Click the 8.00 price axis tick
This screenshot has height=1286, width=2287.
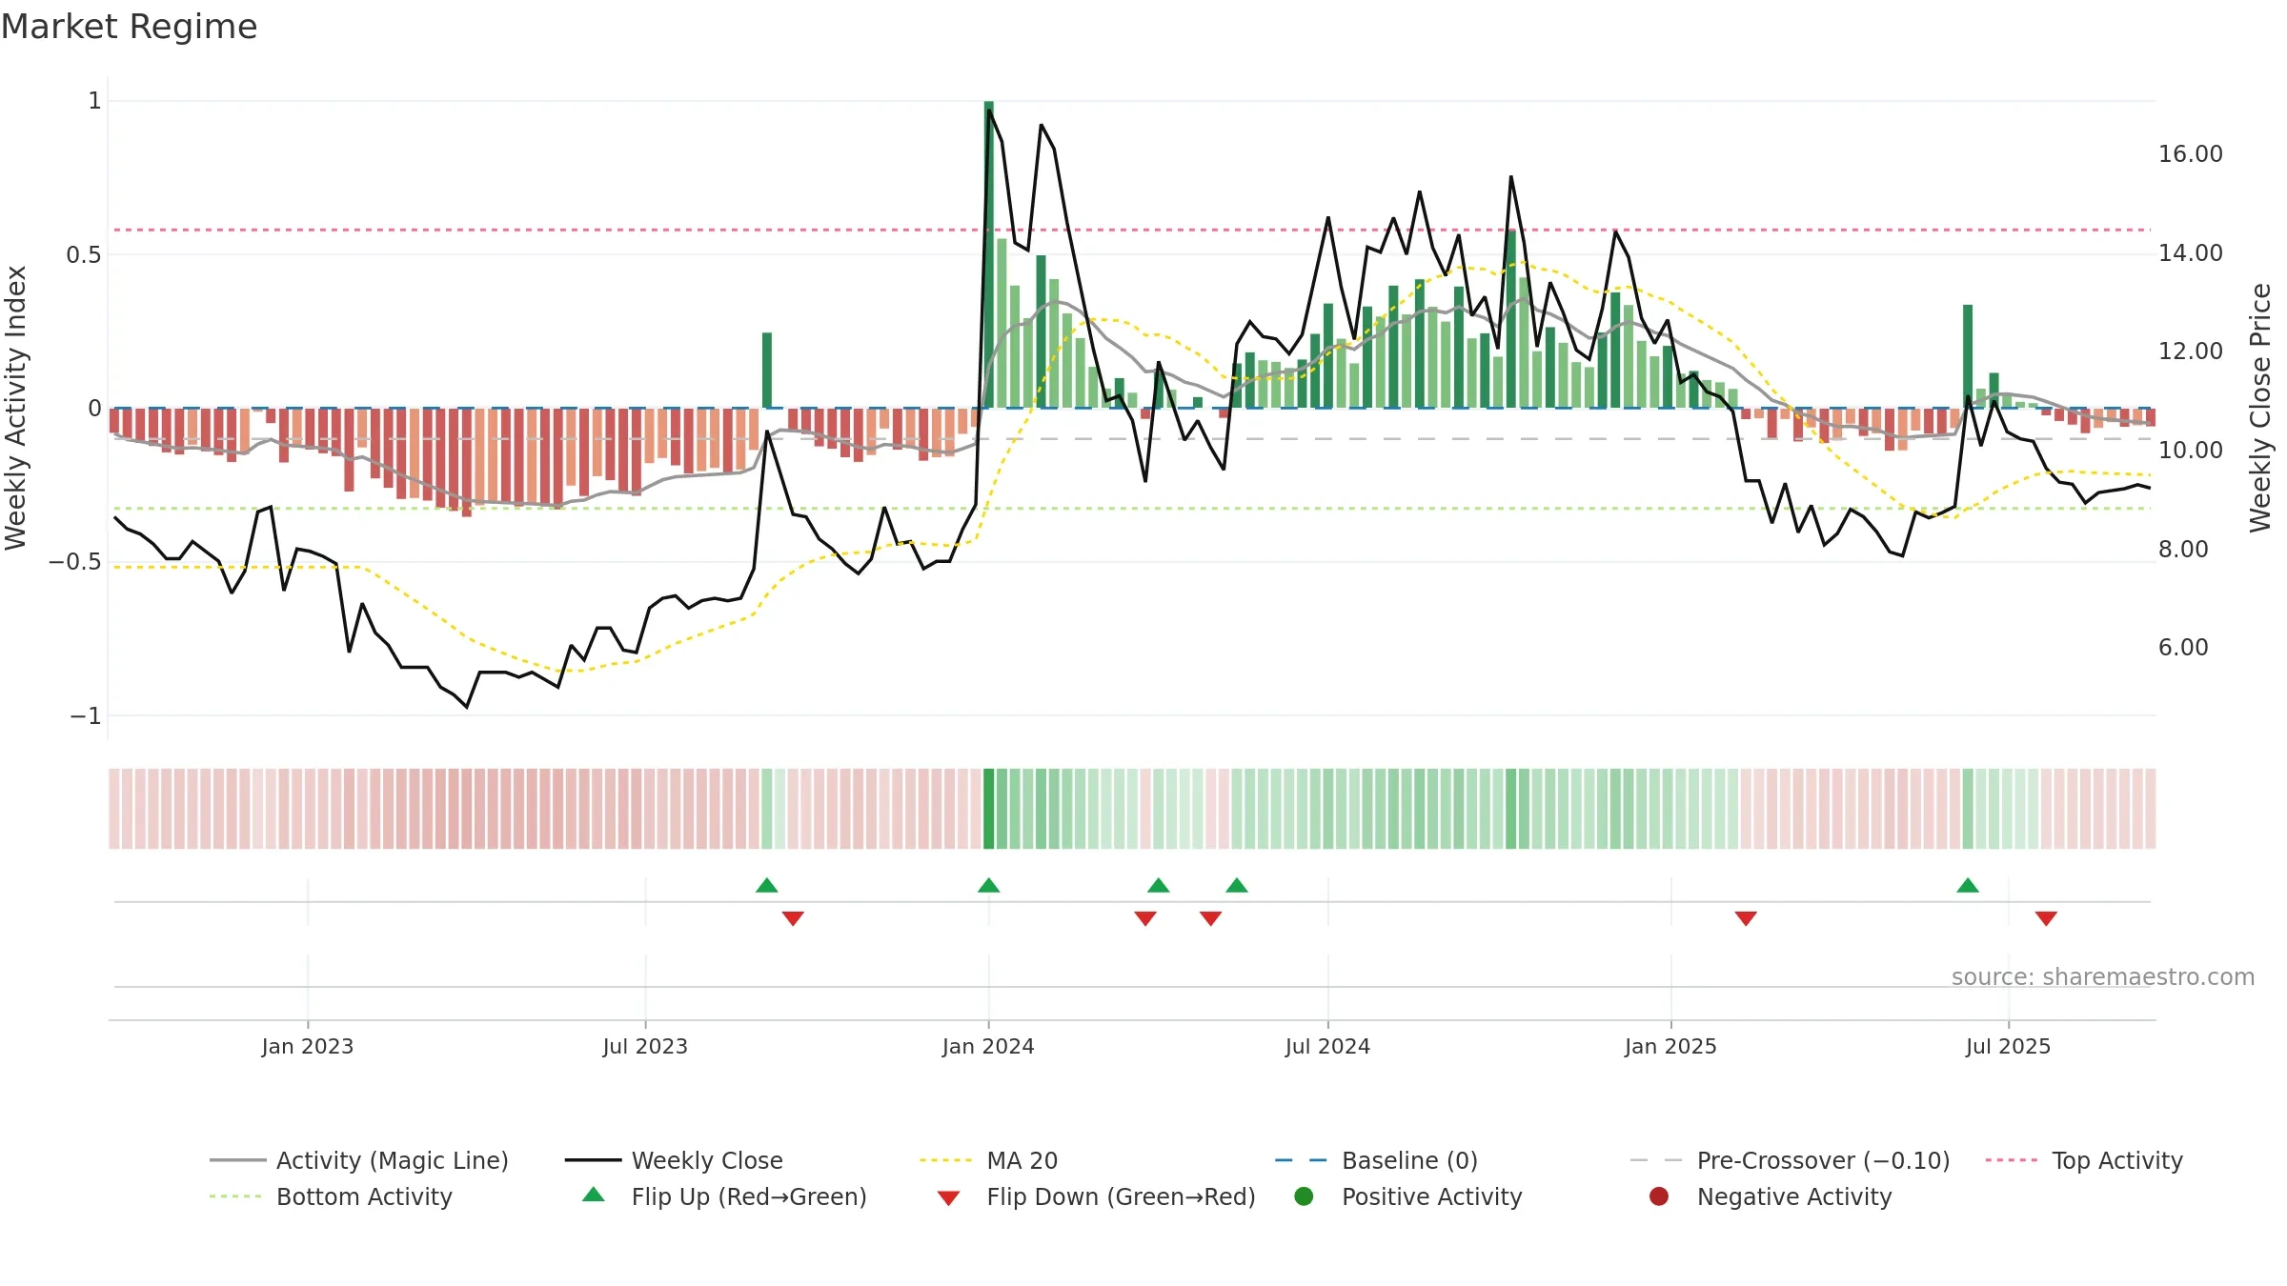coord(2183,549)
